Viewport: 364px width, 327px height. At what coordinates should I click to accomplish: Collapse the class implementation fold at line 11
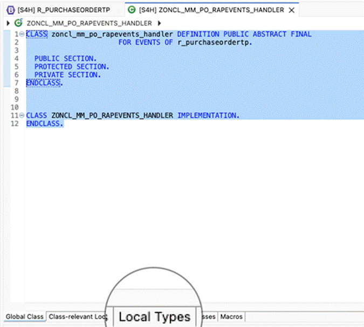pos(21,115)
